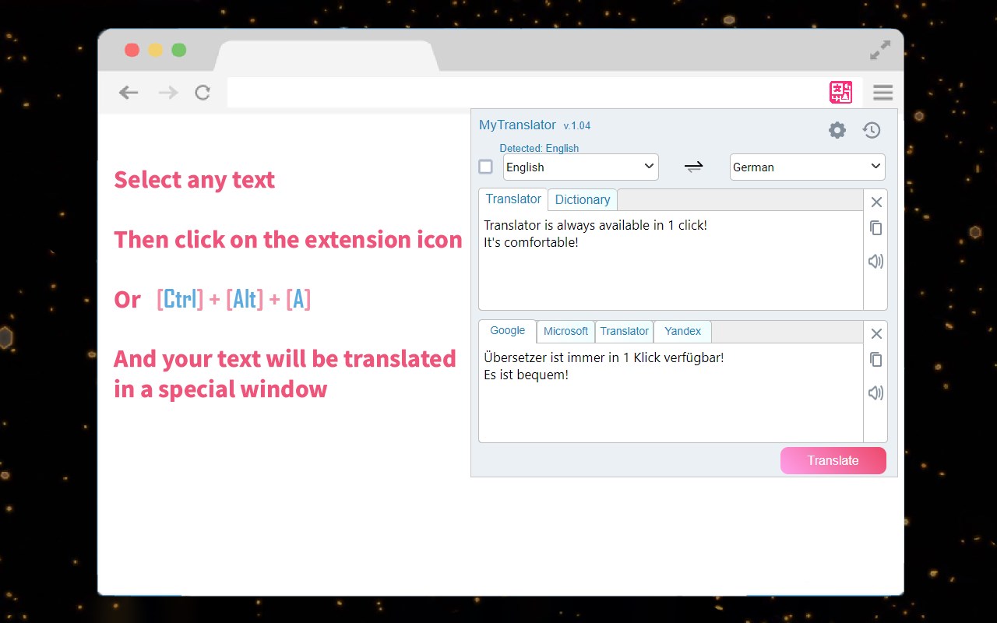The height and width of the screenshot is (623, 997).
Task: Go forward in the browser
Action: [x=167, y=93]
